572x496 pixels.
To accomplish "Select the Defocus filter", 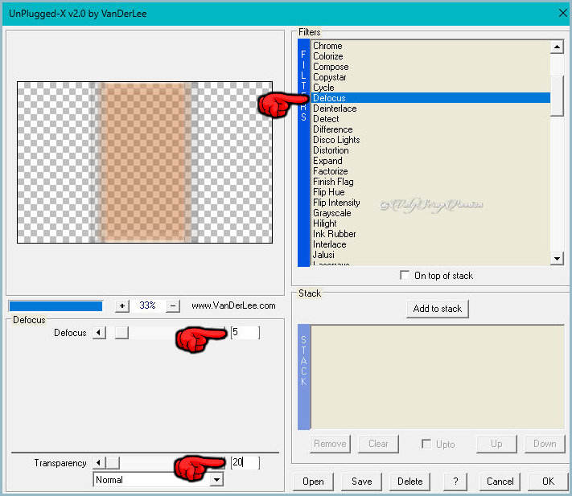I will pos(431,98).
